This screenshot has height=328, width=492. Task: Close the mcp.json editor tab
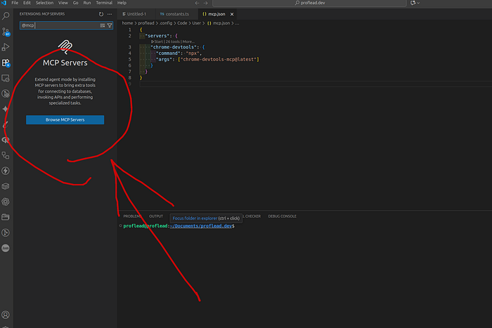coord(232,14)
